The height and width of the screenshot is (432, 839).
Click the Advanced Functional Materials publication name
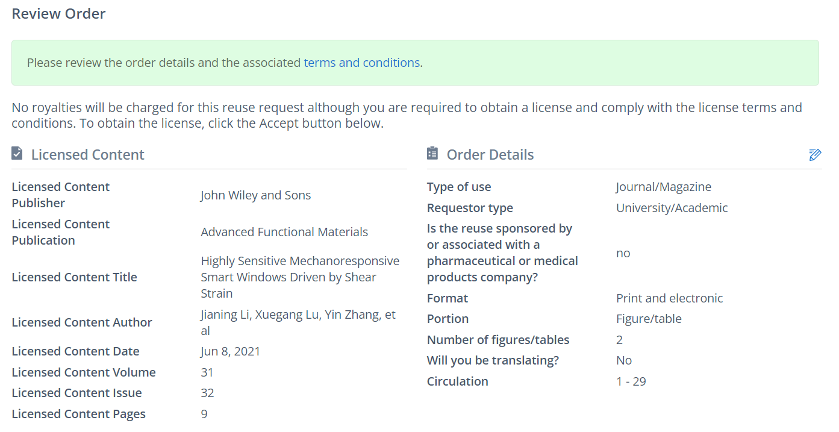coord(284,232)
